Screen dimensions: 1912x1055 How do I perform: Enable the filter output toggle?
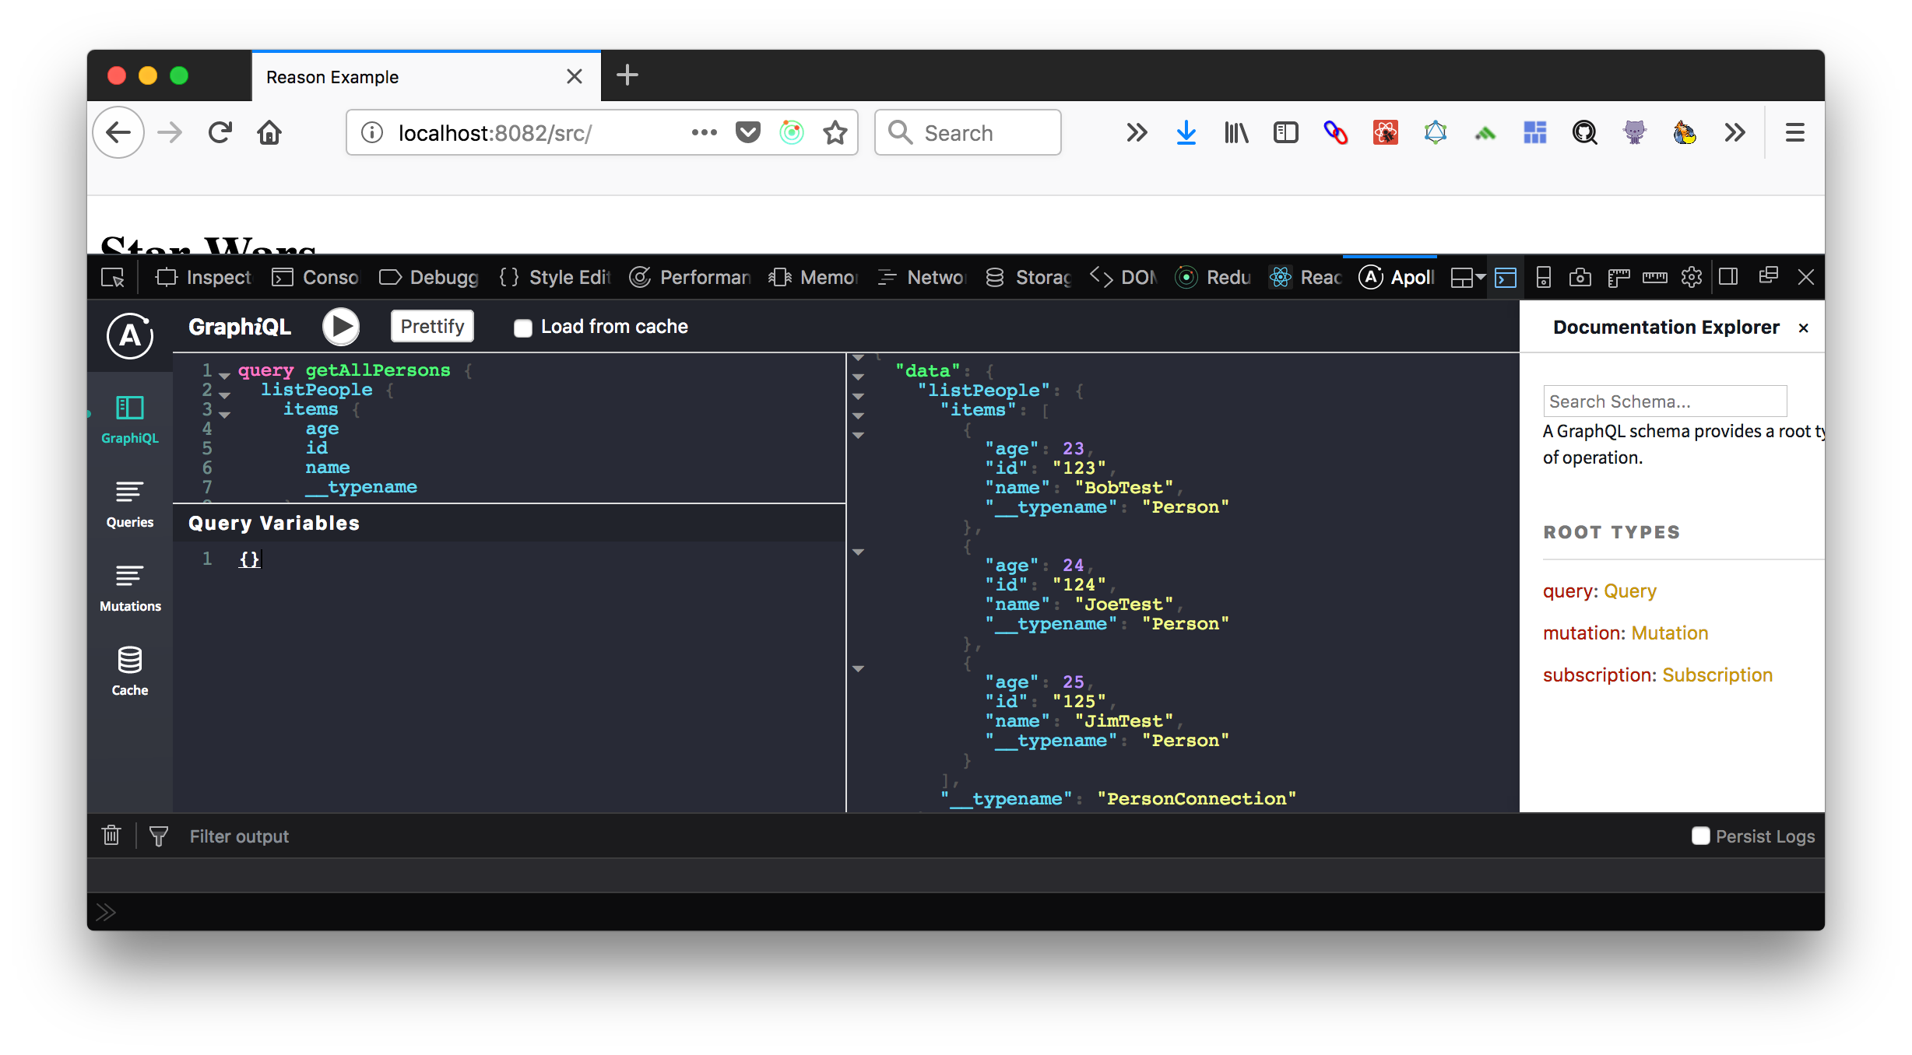156,836
